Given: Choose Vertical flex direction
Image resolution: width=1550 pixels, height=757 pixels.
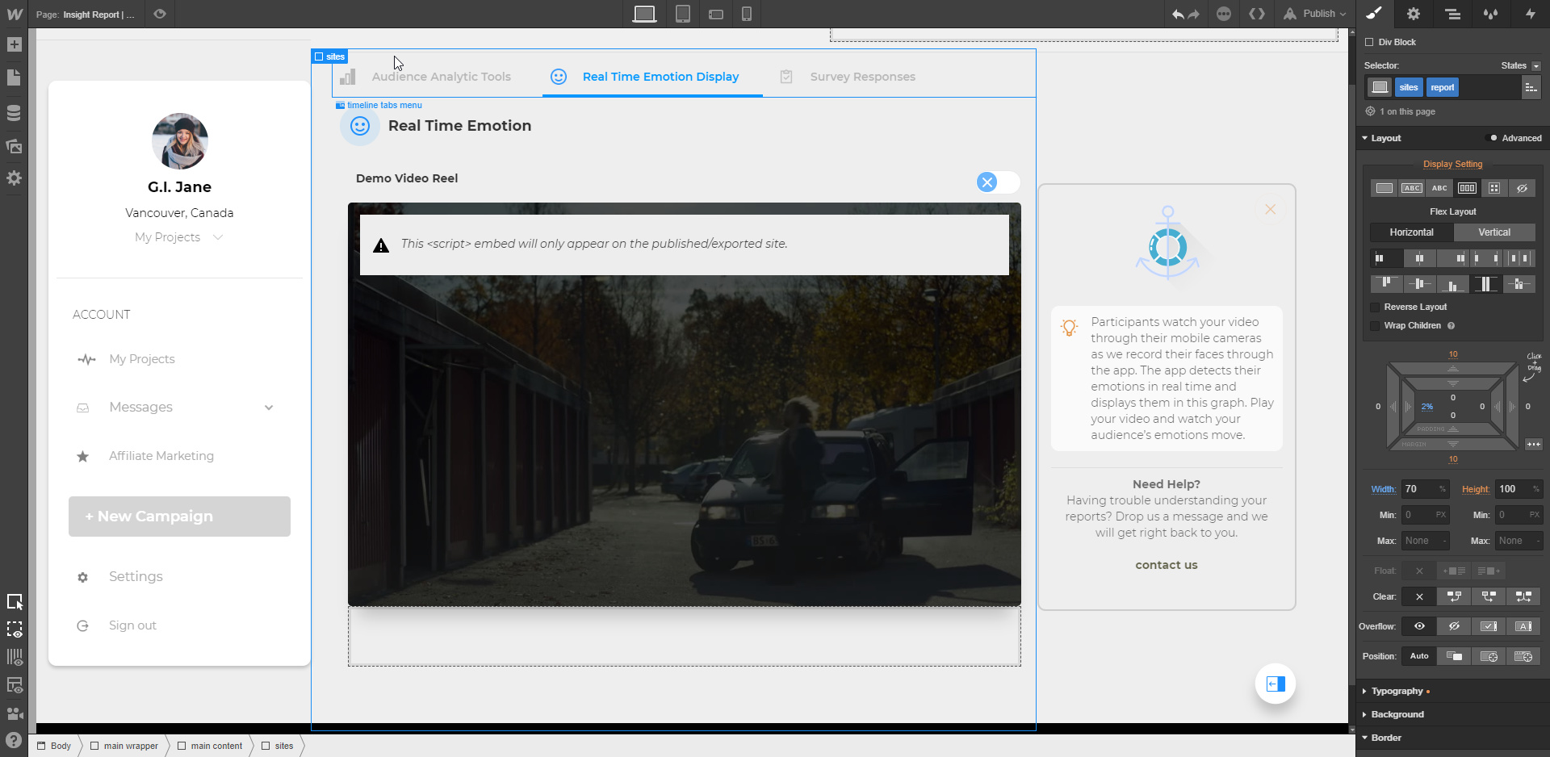Looking at the screenshot, I should [x=1494, y=232].
